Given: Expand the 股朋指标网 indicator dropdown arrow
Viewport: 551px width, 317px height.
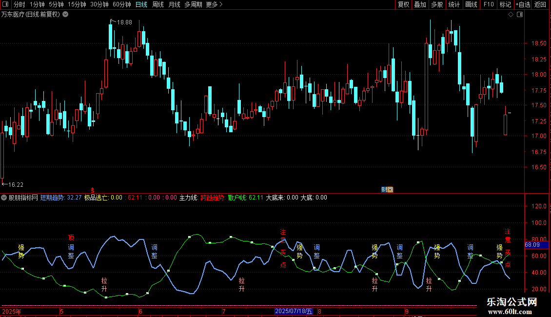Looking at the screenshot, I should coord(4,198).
